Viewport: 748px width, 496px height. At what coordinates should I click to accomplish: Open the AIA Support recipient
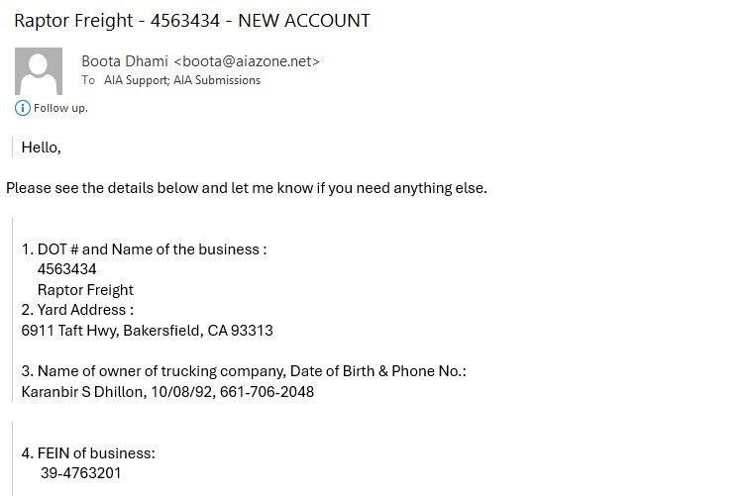click(x=135, y=80)
